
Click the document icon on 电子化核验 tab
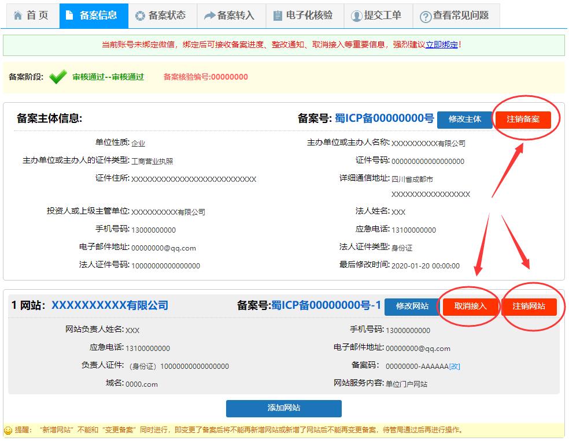click(x=279, y=16)
